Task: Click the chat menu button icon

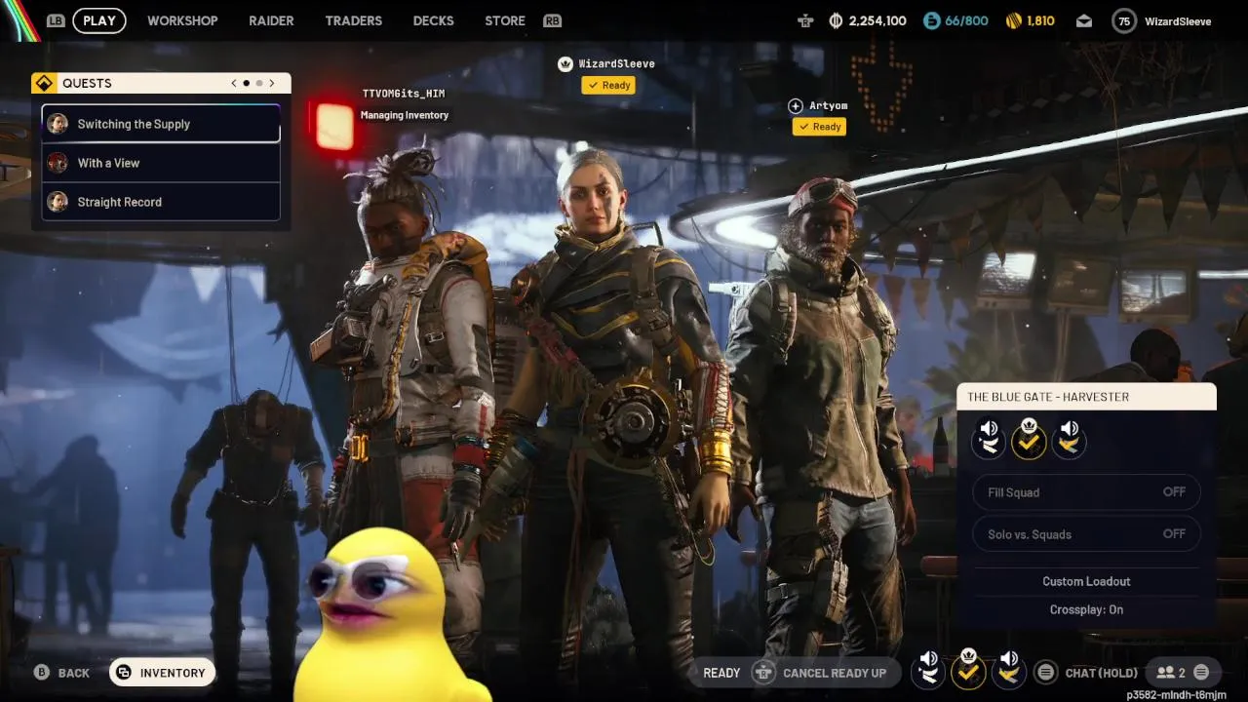Action: point(1046,672)
